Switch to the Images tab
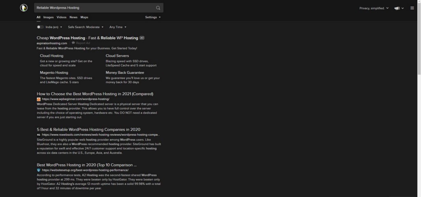This screenshot has height=197, width=421. (x=49, y=17)
